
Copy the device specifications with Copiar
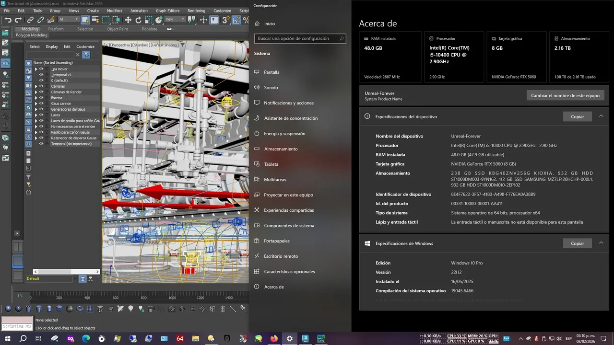[x=578, y=116]
